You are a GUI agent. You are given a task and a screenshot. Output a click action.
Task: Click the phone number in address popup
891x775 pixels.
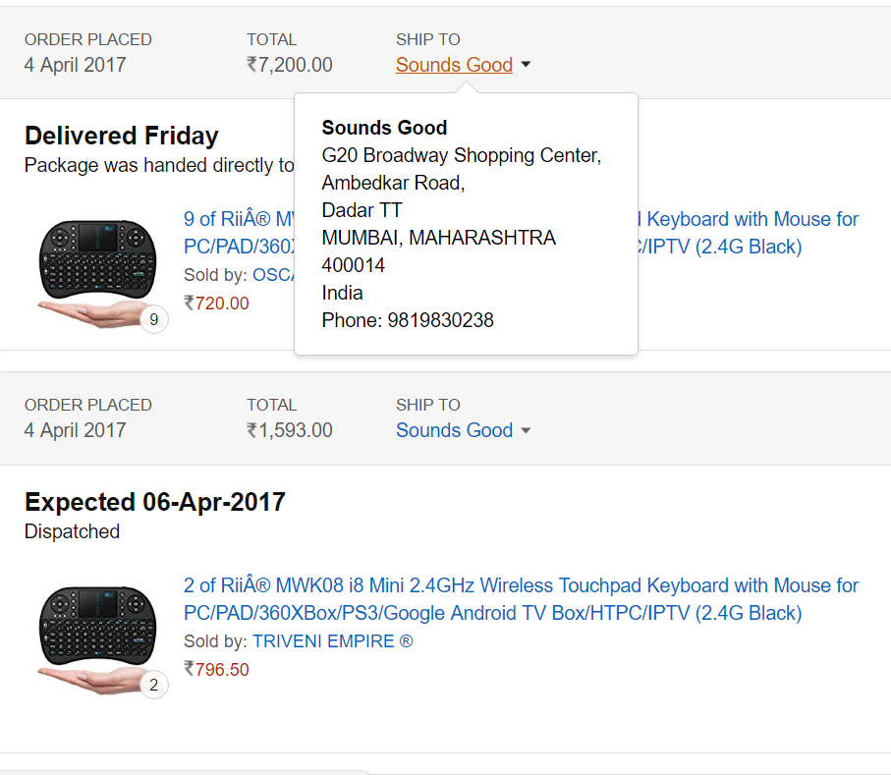coord(440,320)
